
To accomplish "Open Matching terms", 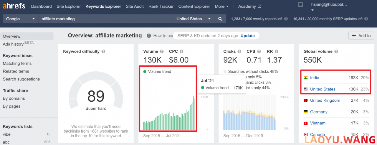I will coord(17,63).
